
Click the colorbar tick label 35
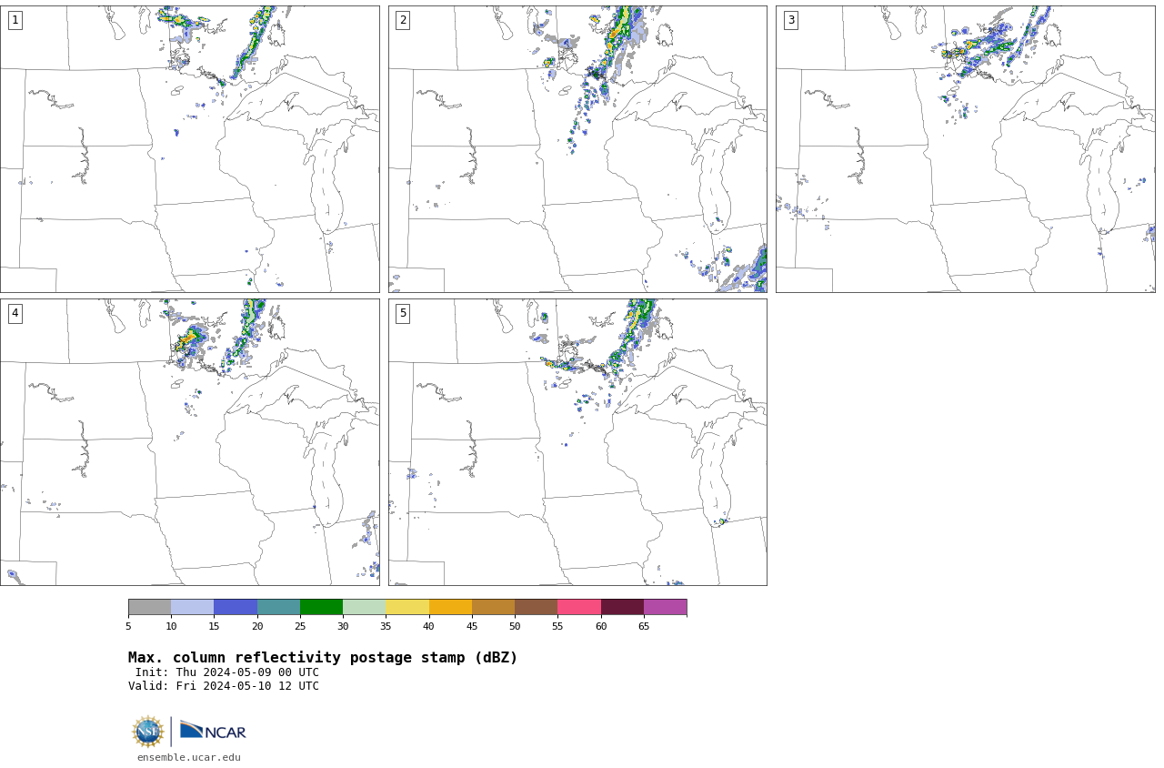[x=386, y=626]
